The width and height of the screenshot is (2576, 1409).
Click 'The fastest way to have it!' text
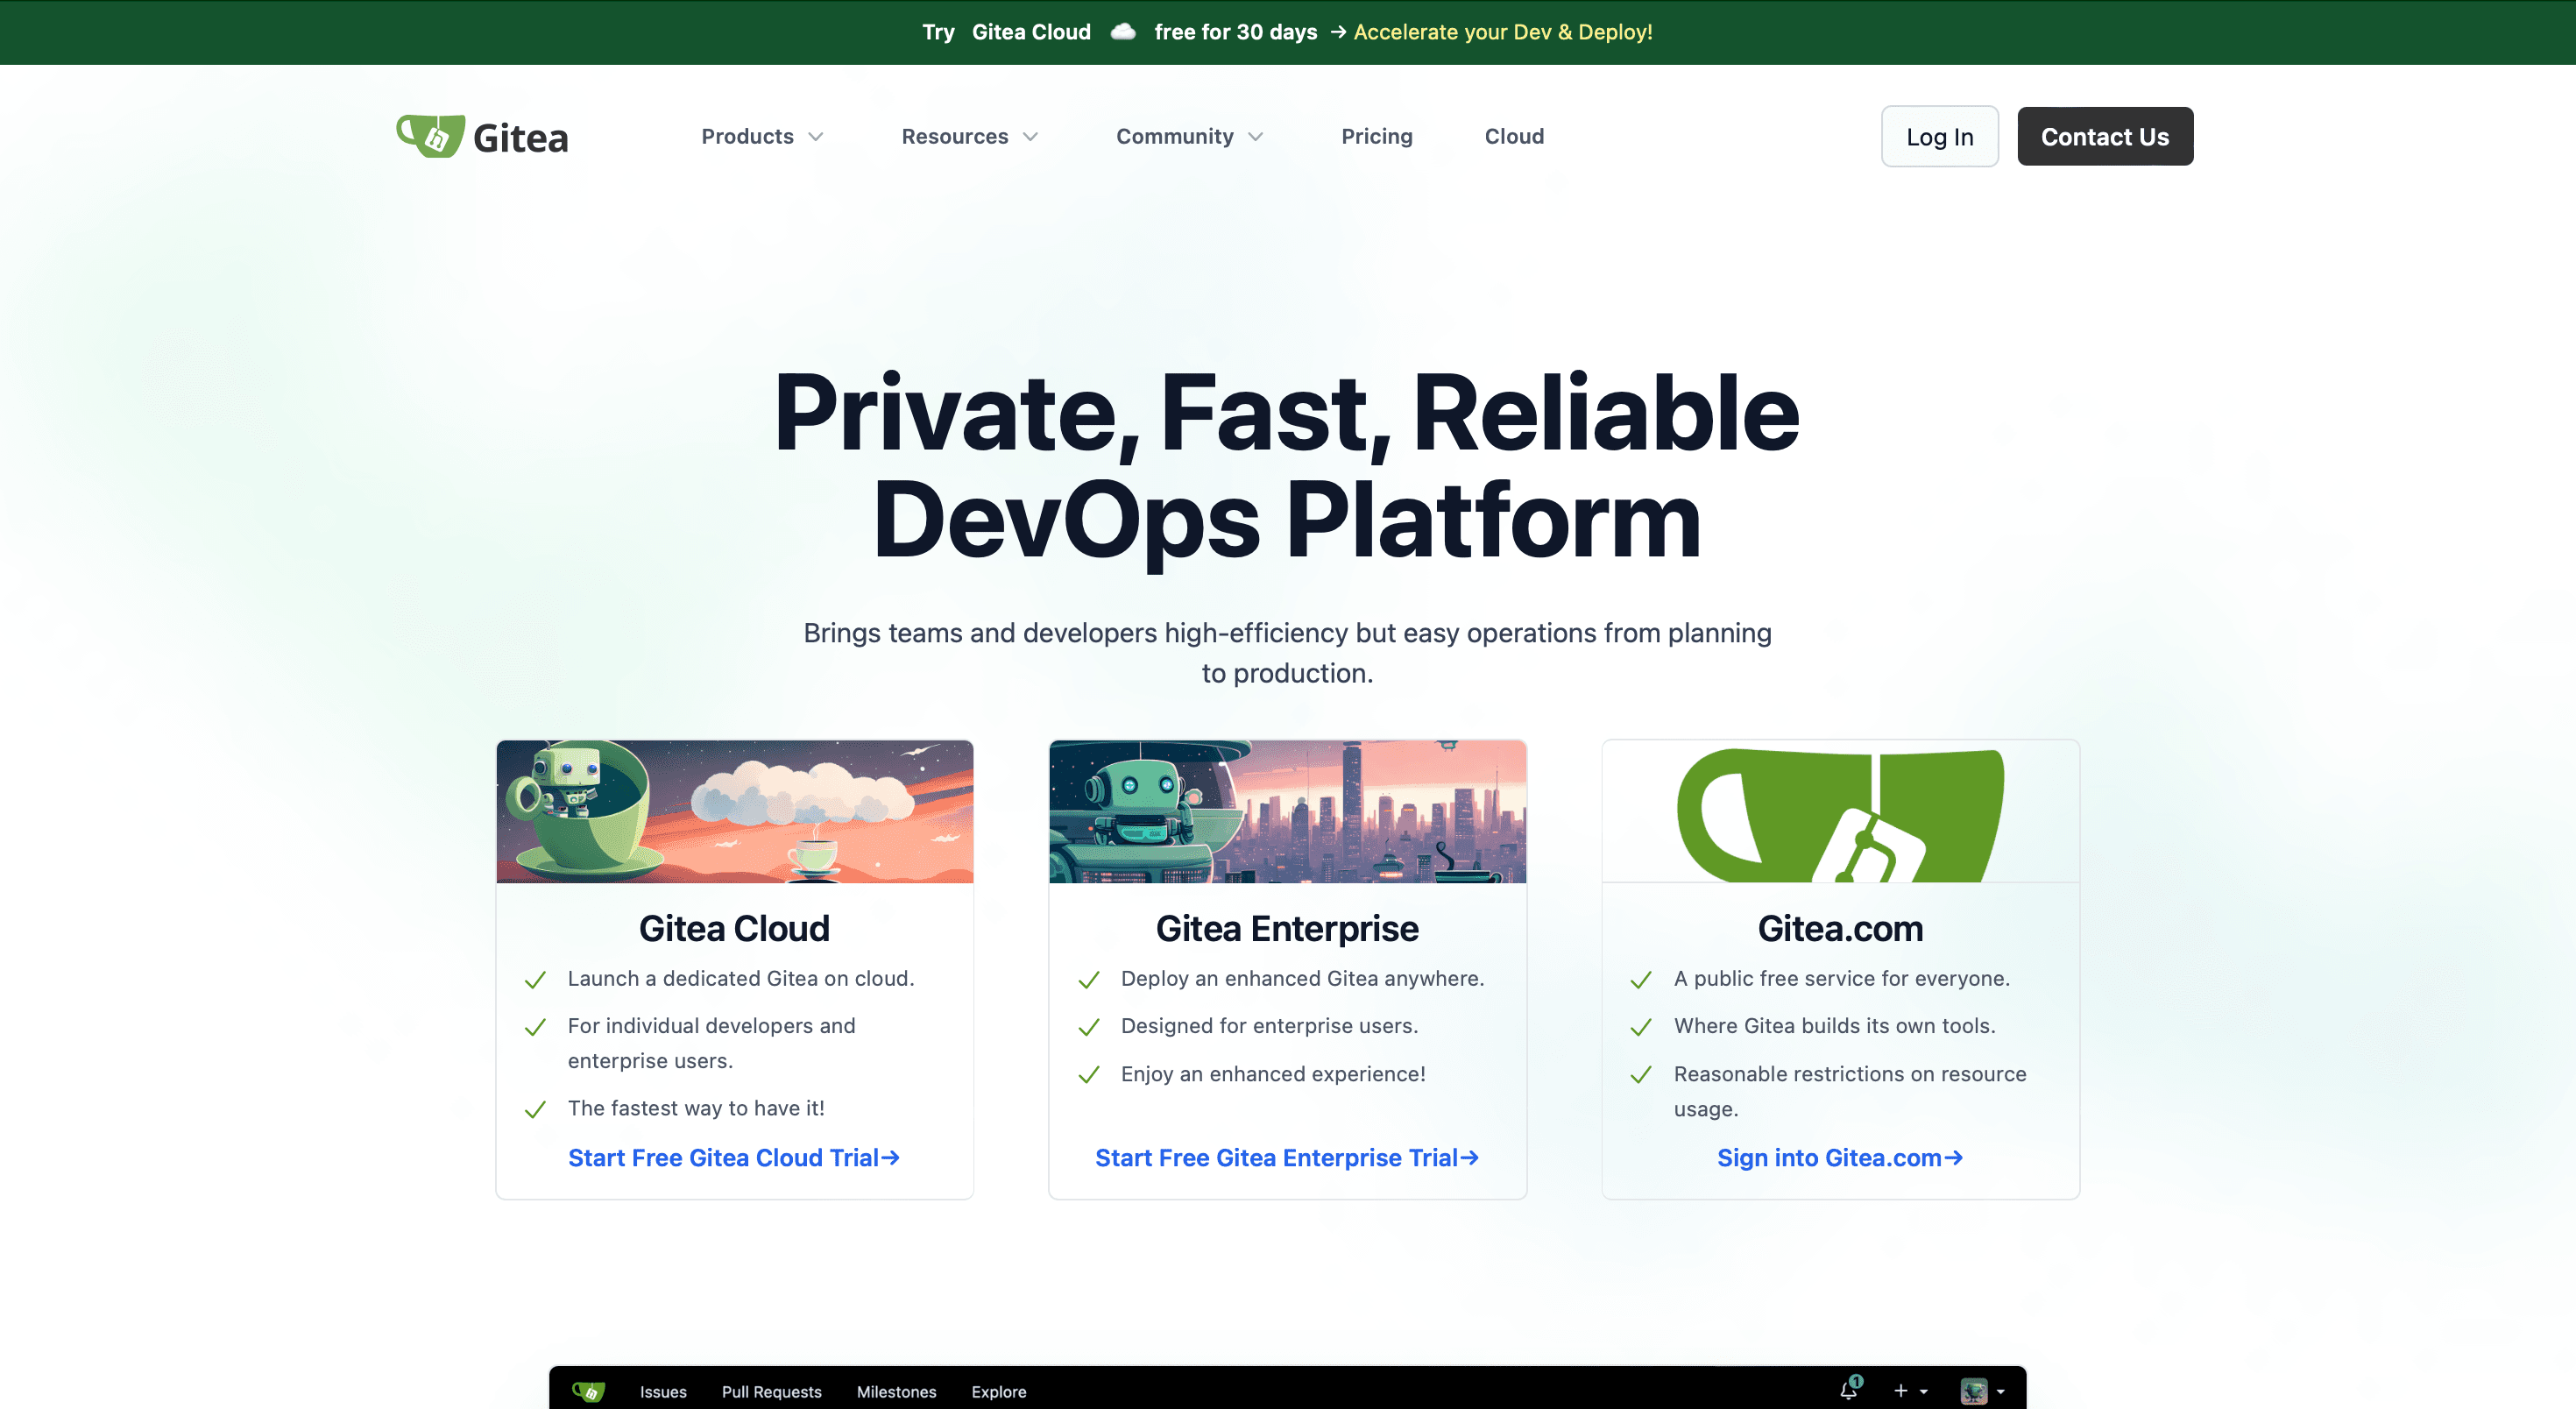click(696, 1108)
